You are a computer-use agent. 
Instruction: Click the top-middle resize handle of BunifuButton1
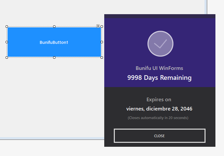[54, 27]
